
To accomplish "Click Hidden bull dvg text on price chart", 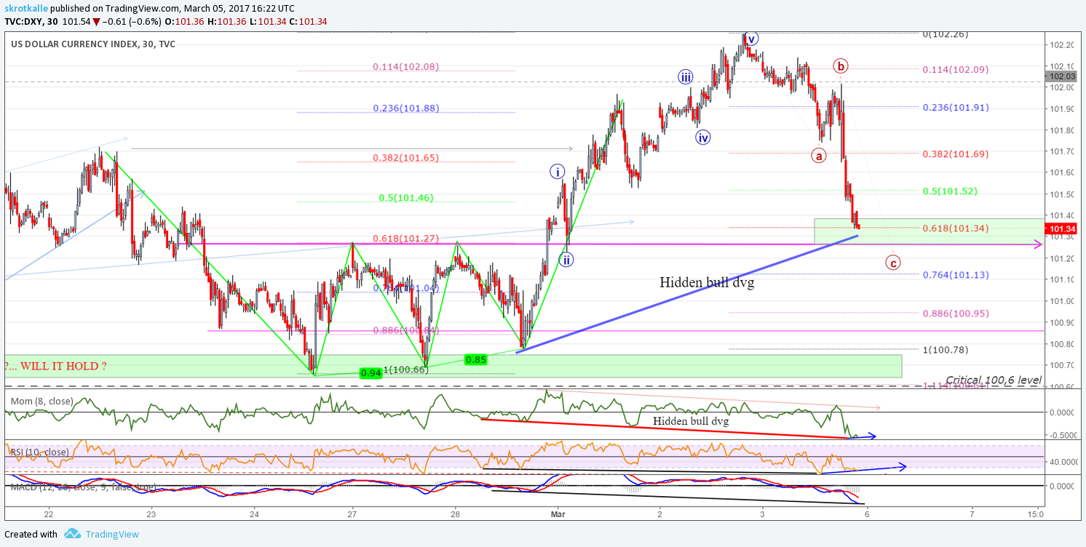I will (x=707, y=282).
